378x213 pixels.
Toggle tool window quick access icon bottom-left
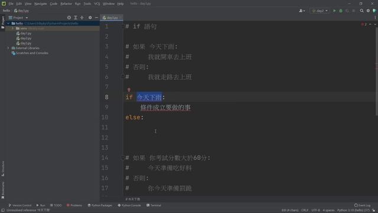coord(2,211)
